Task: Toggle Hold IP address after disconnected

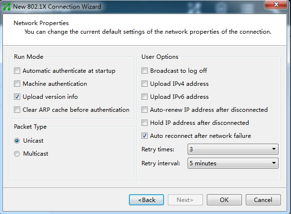Action: tap(144, 123)
